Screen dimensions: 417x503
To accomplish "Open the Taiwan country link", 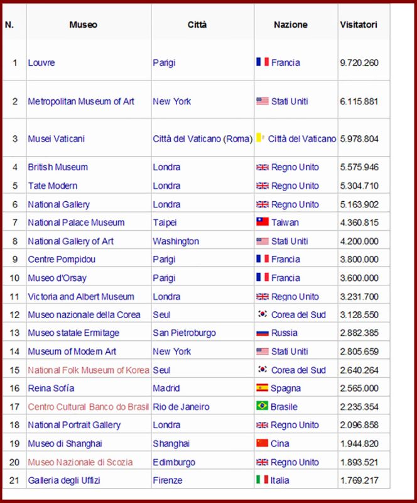I will 285,223.
